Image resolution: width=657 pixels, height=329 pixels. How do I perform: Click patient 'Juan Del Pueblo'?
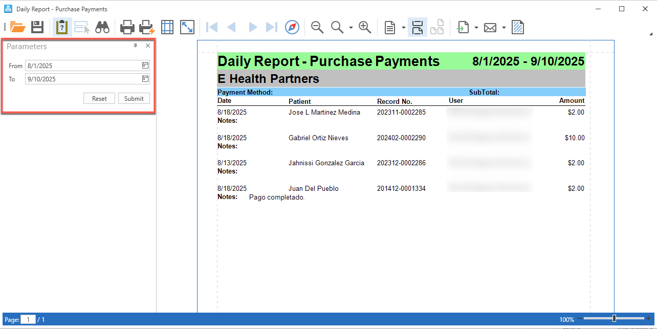coord(314,188)
